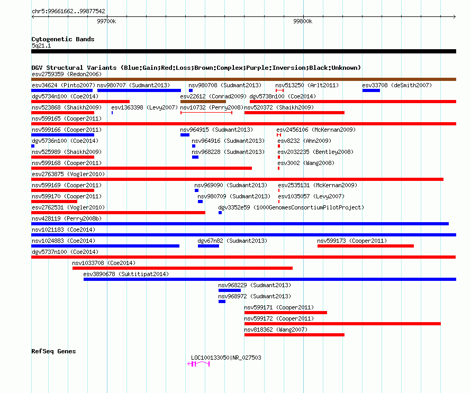Open nsv964916 (Sudmant2013) label
The height and width of the screenshot is (393, 471).
pos(228,141)
